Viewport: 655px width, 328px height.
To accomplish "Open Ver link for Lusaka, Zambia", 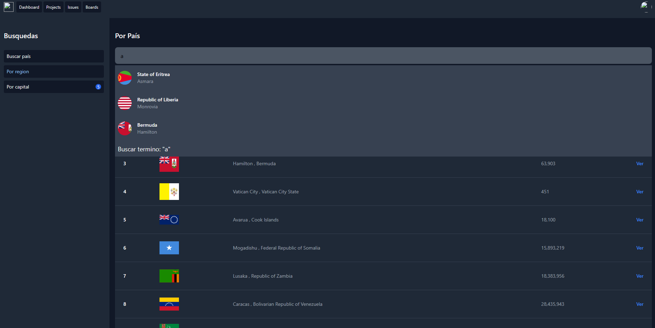I will click(640, 276).
